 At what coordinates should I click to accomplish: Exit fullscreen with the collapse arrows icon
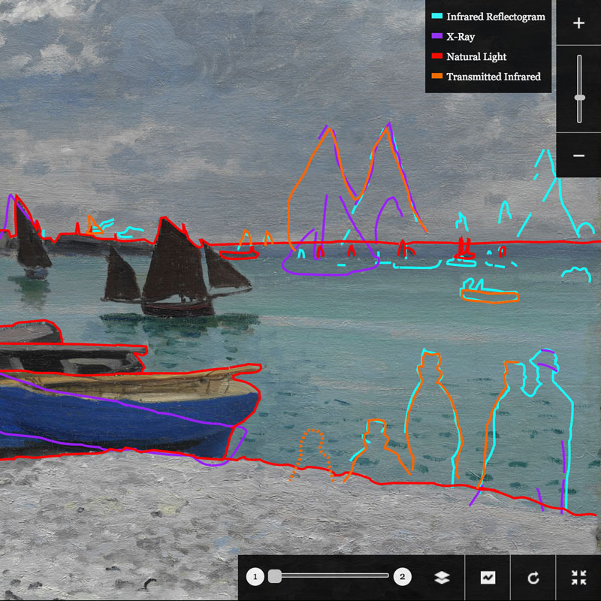pos(578,578)
